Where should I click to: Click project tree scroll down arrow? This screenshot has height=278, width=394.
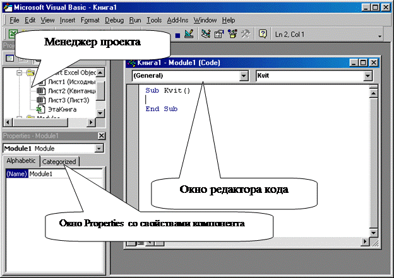click(100, 113)
